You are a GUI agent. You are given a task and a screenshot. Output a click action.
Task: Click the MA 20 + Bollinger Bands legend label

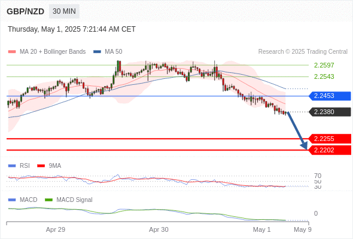click(53, 52)
